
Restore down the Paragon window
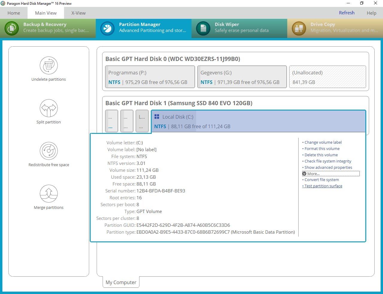pyautogui.click(x=362, y=3)
